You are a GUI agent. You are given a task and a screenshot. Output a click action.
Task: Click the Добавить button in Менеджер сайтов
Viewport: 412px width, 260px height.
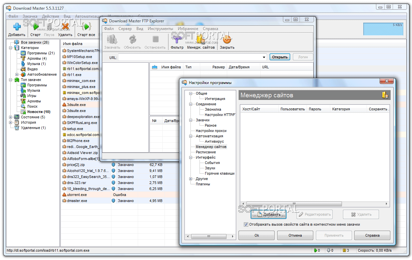[x=269, y=214]
